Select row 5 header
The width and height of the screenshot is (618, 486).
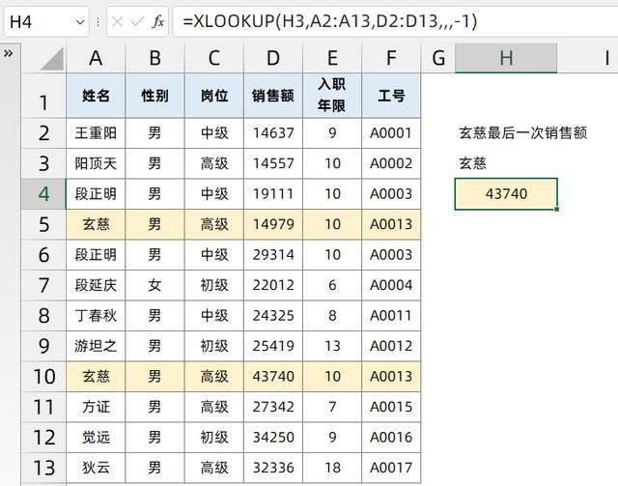(x=43, y=224)
